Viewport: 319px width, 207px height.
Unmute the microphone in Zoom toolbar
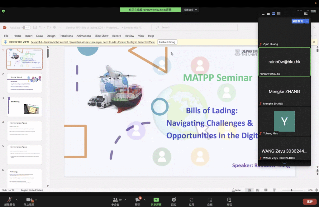click(x=10, y=200)
